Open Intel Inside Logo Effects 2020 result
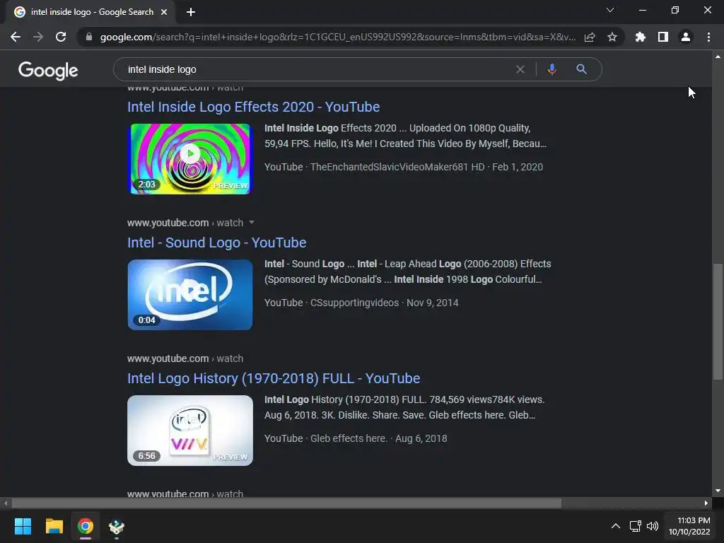 254,107
